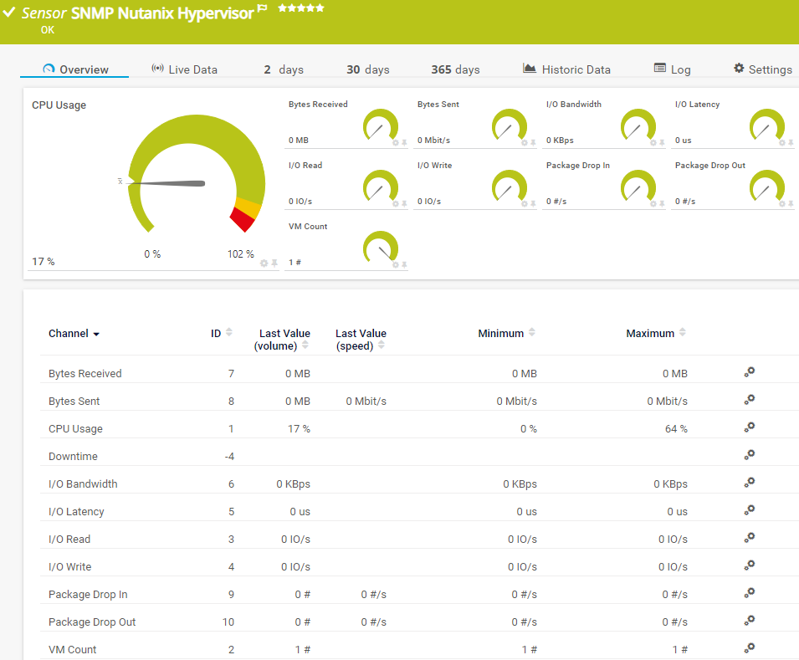Open the 30 days graph view

tap(368, 69)
